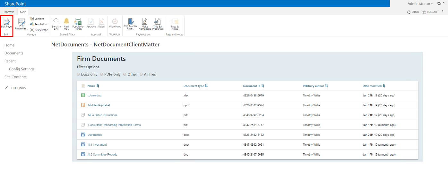Open the settings gear menu

(439, 4)
